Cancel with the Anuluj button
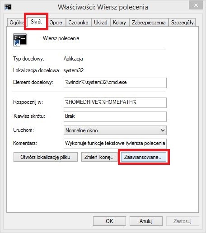 point(146,221)
